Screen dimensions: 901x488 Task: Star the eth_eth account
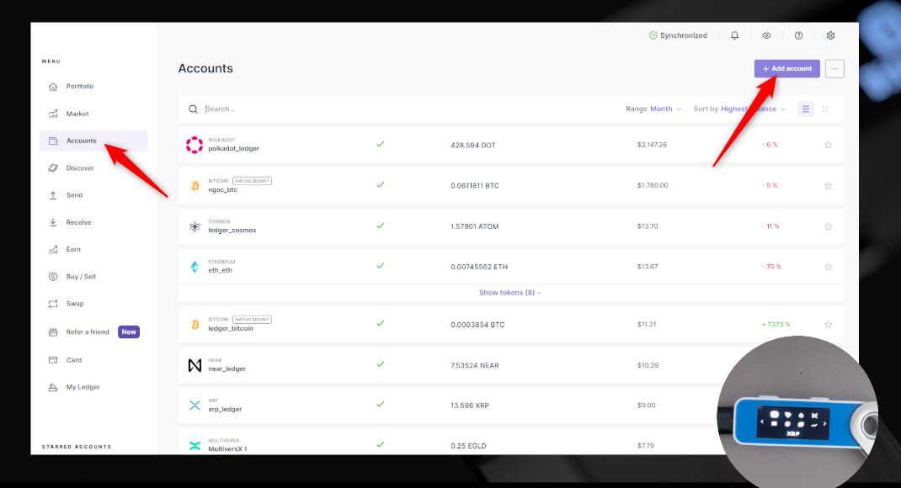click(828, 267)
